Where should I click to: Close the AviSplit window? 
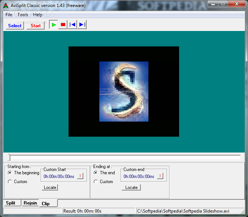(237, 4)
